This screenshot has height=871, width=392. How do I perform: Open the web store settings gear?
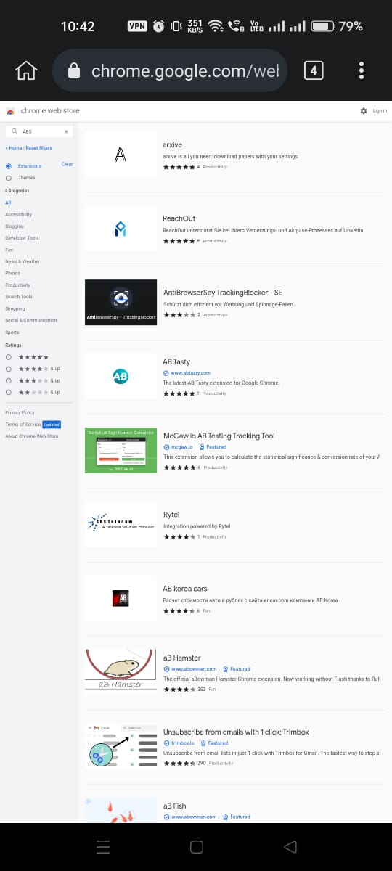[x=364, y=111]
